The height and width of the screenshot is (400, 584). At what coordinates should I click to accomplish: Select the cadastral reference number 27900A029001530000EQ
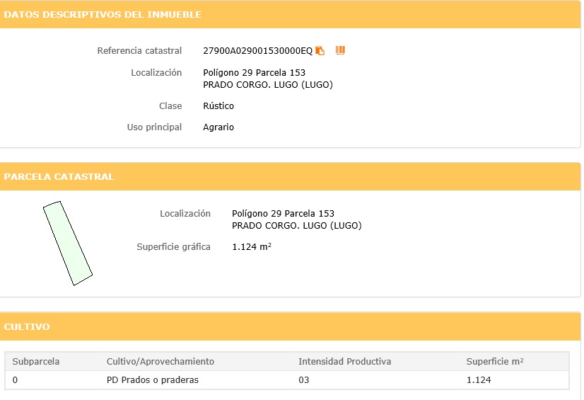(x=257, y=51)
